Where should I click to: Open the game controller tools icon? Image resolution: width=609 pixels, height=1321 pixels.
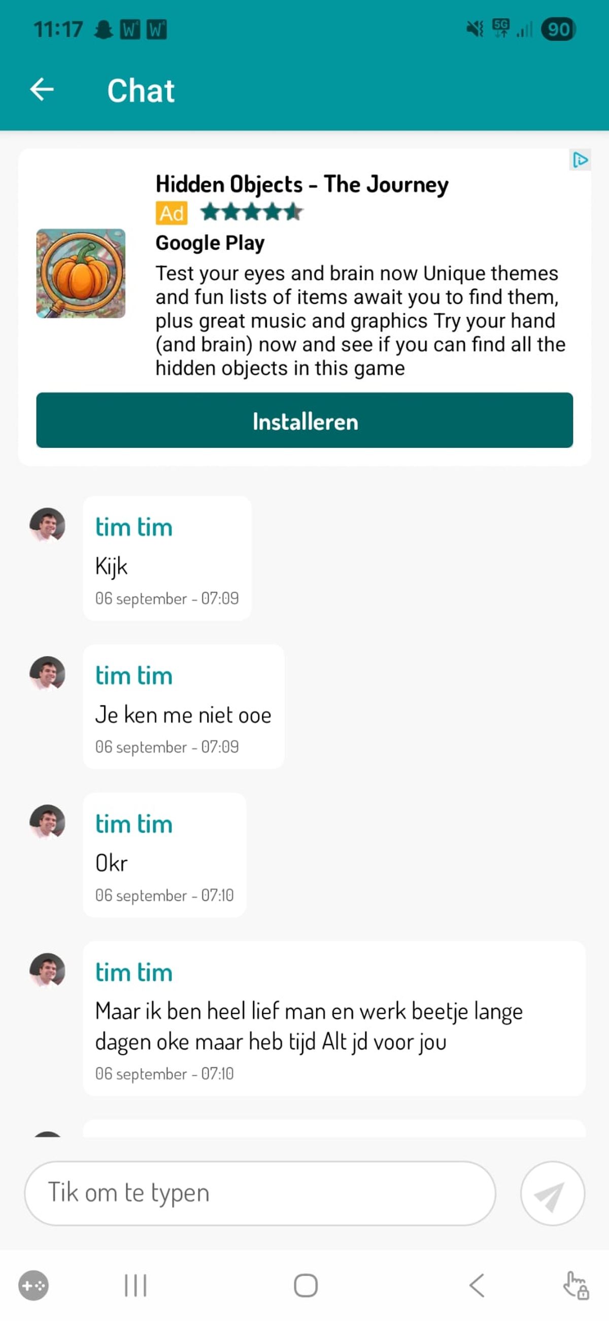click(34, 1285)
